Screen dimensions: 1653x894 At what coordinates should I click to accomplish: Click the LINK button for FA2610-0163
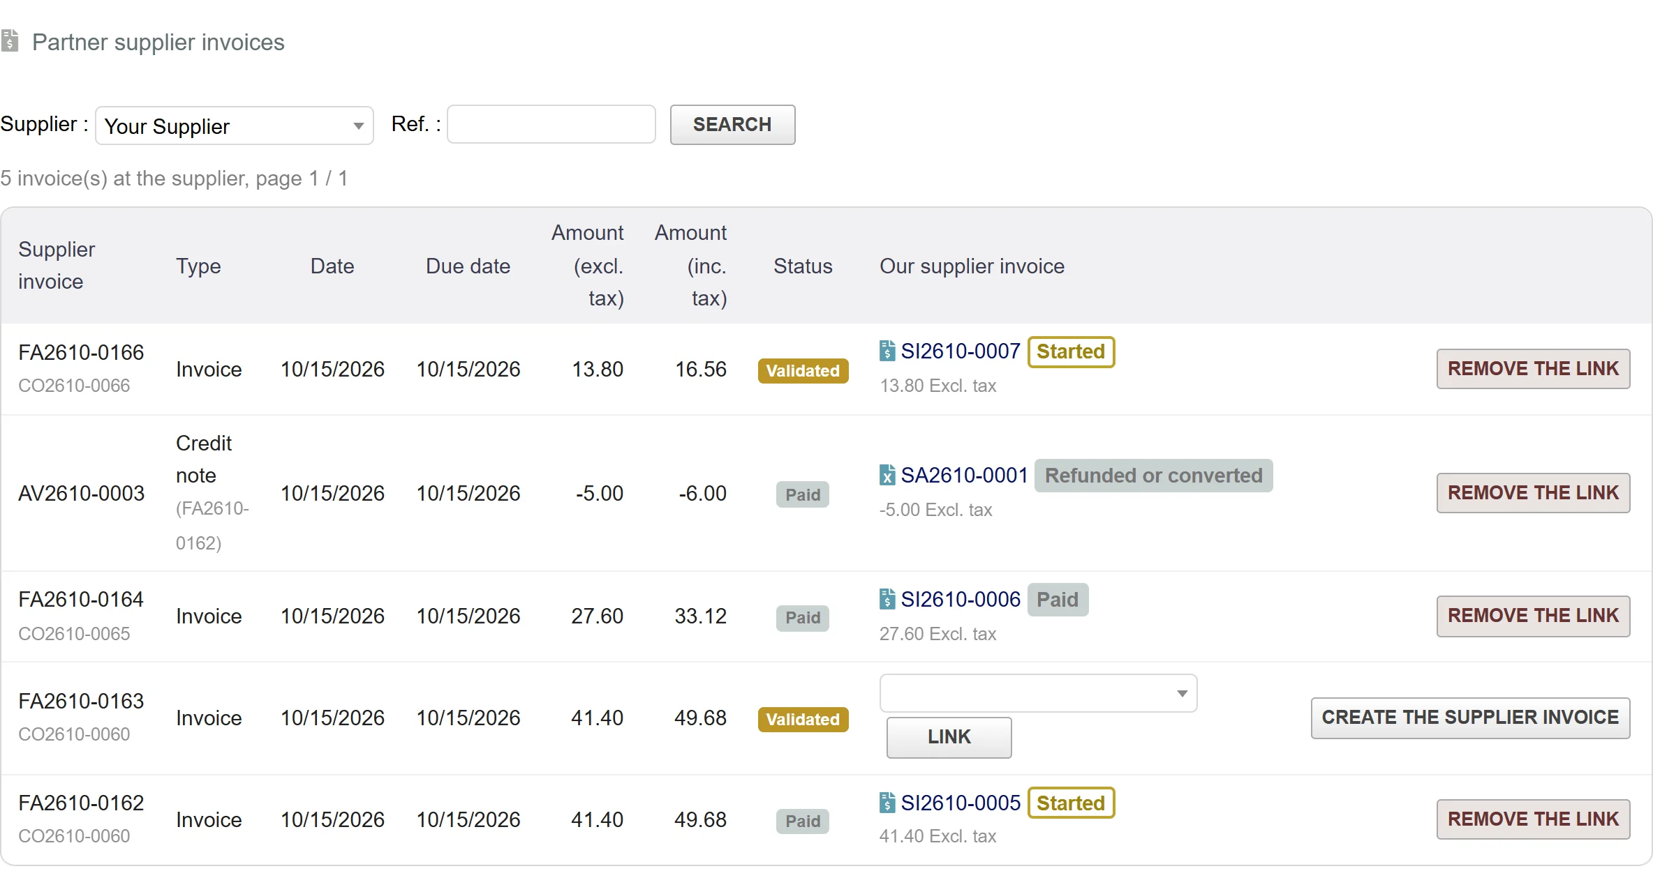click(949, 737)
